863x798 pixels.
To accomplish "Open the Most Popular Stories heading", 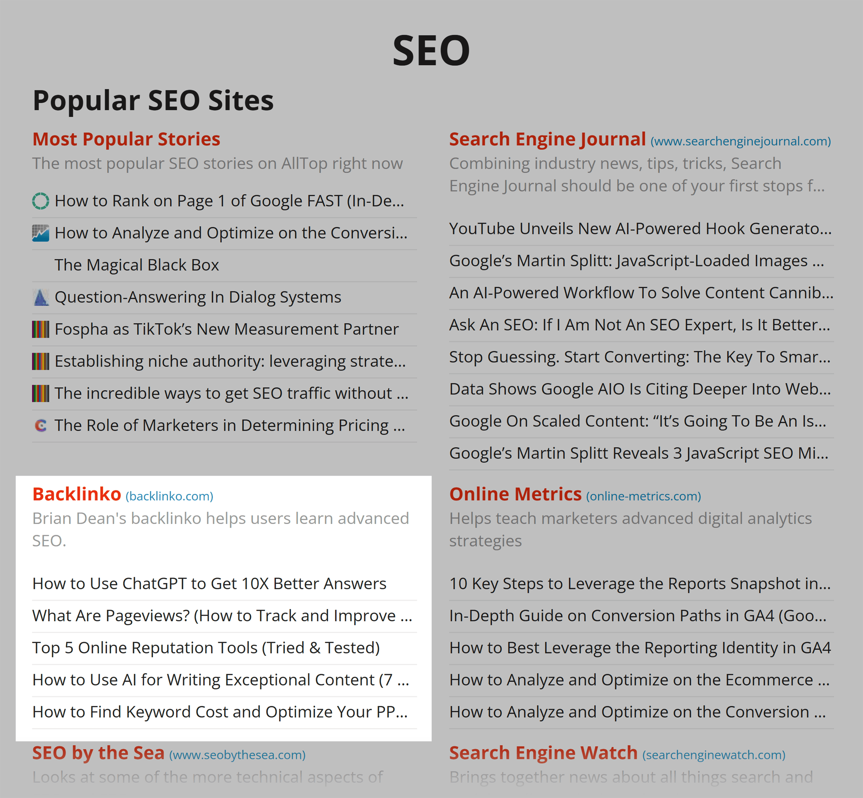I will tap(126, 139).
